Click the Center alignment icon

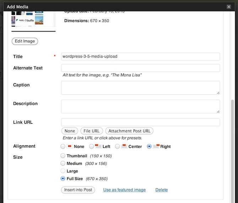tap(124, 146)
